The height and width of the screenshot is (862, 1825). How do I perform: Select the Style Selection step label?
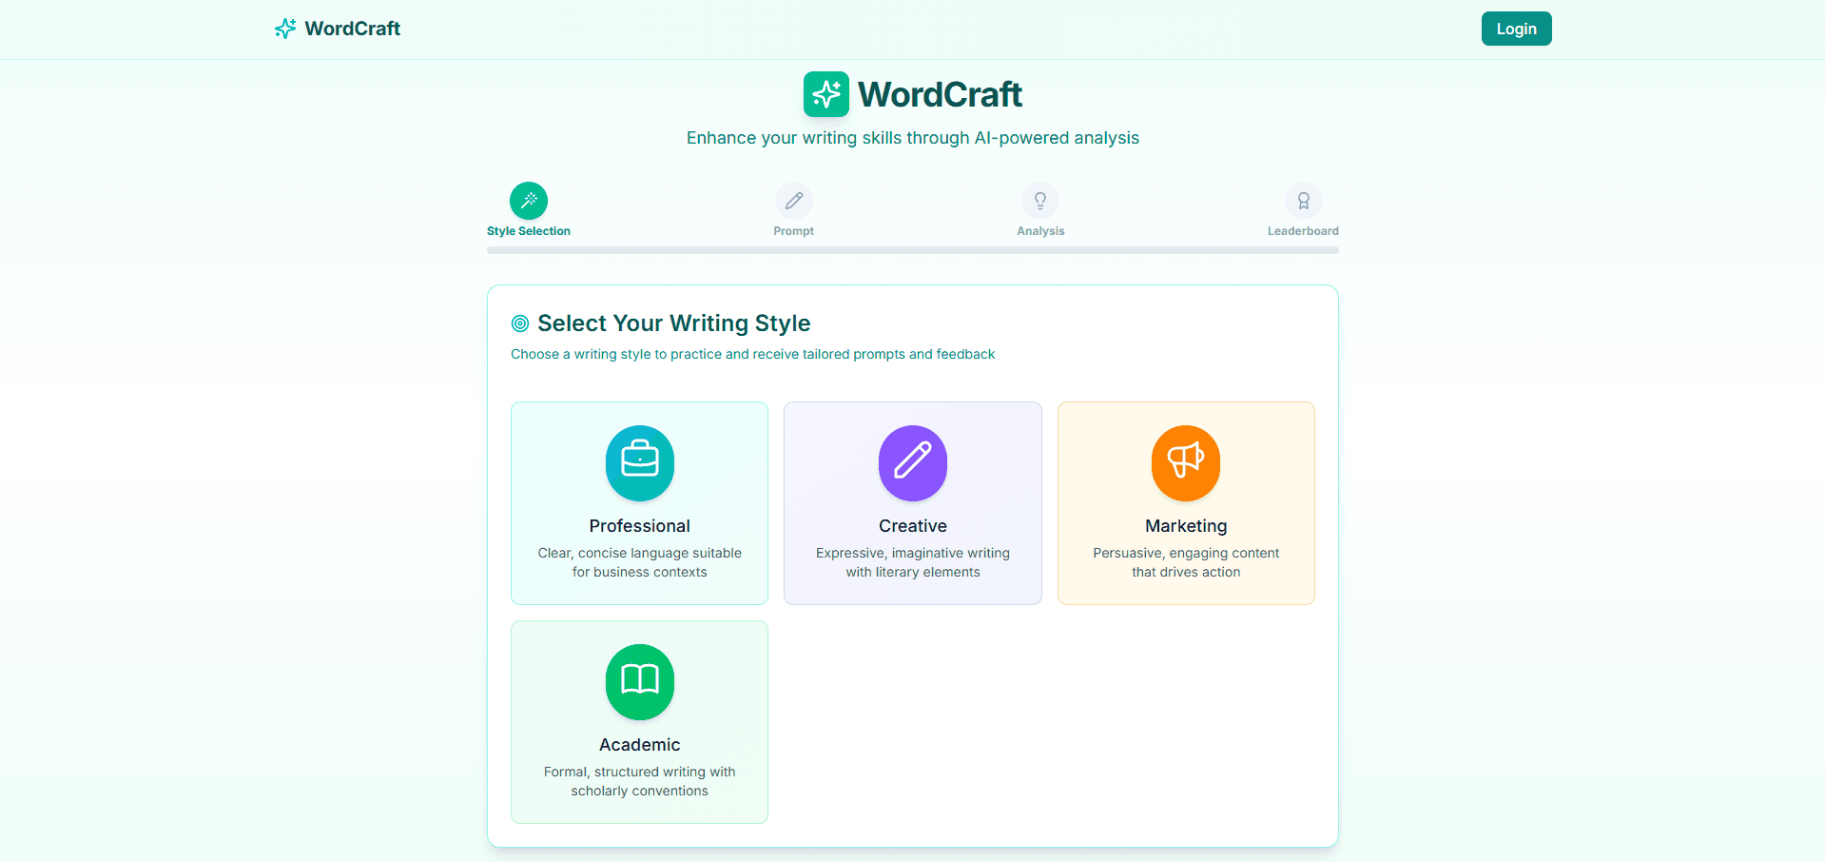click(529, 231)
